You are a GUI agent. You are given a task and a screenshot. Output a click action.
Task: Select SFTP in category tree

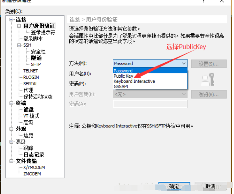point(36,64)
